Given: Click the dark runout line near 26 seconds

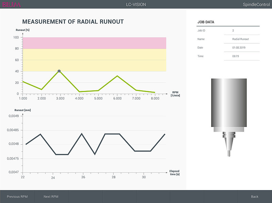Looking at the screenshot, I should coord(82,134).
